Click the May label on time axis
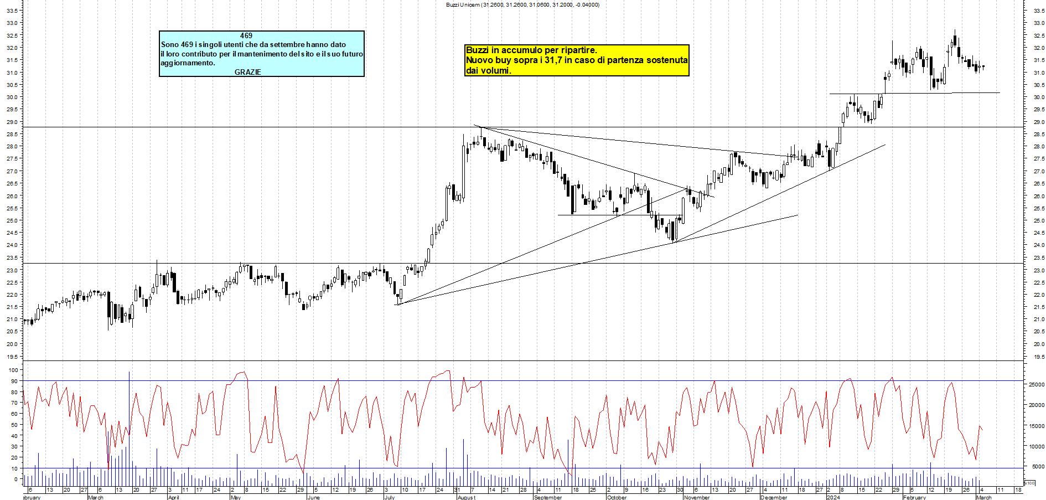 (236, 497)
